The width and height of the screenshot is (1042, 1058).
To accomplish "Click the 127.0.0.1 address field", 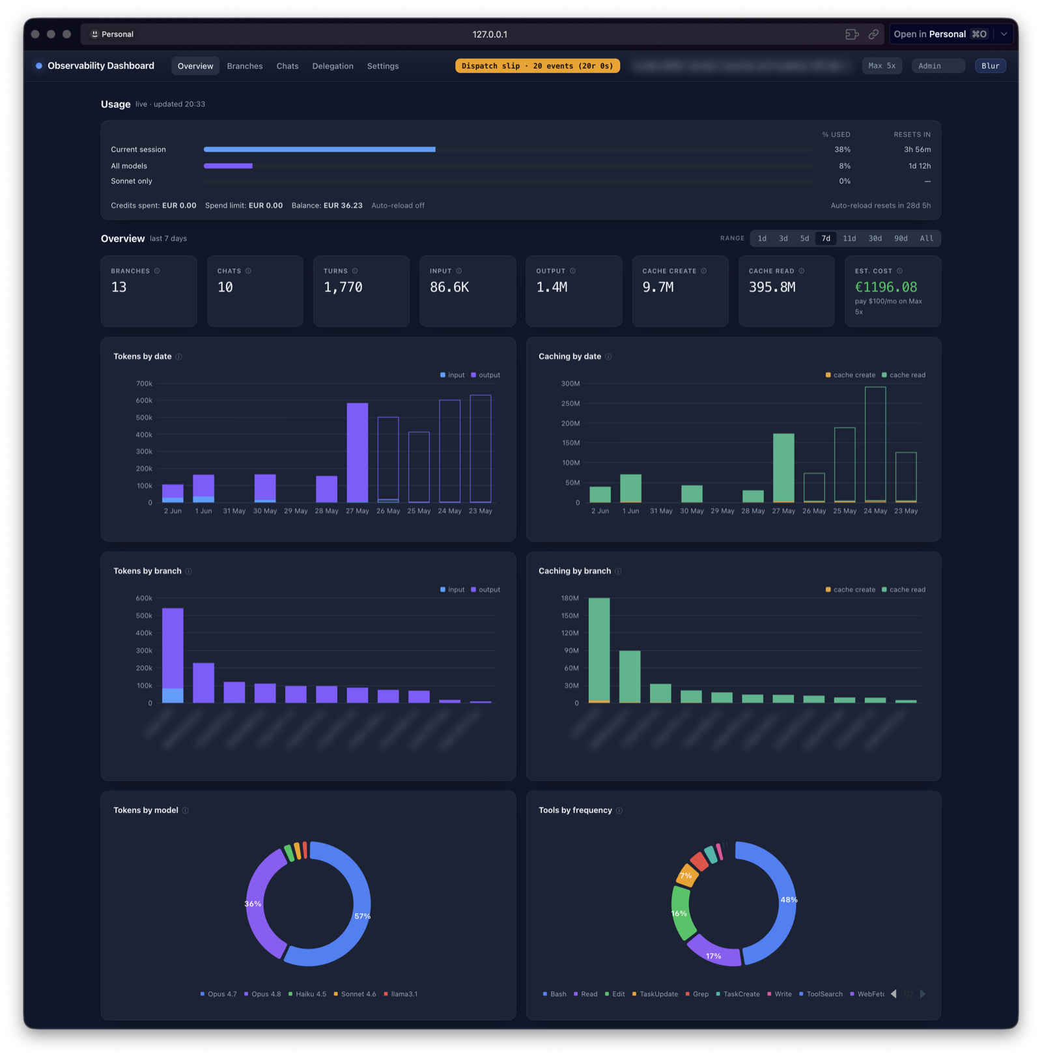I will coord(490,34).
